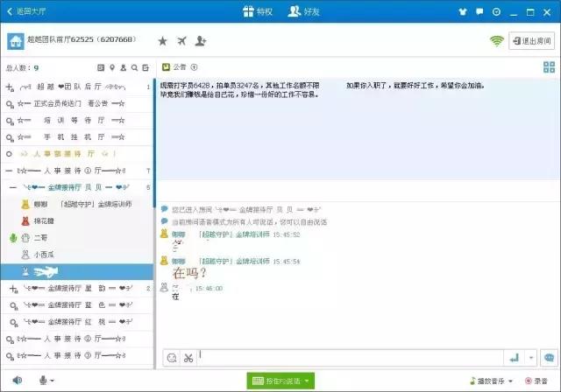Viewport: 561px width, 392px height.
Task: Click the room house icon
Action: click(x=16, y=41)
